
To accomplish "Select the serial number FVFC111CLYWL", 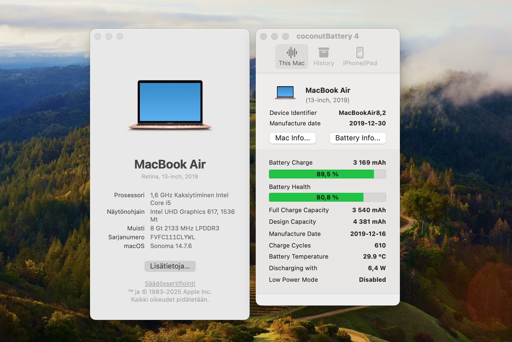I will pyautogui.click(x=173, y=237).
